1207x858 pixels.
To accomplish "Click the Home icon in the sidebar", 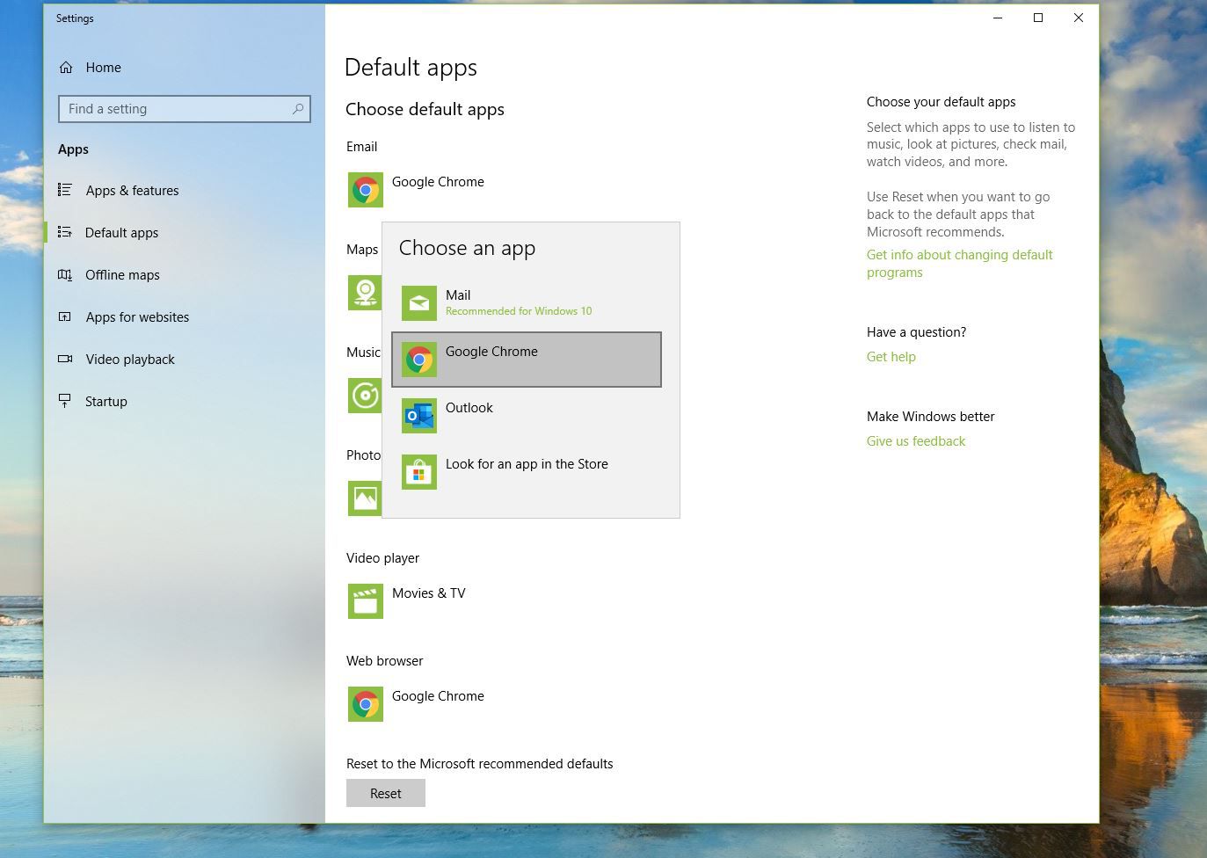I will tap(66, 68).
